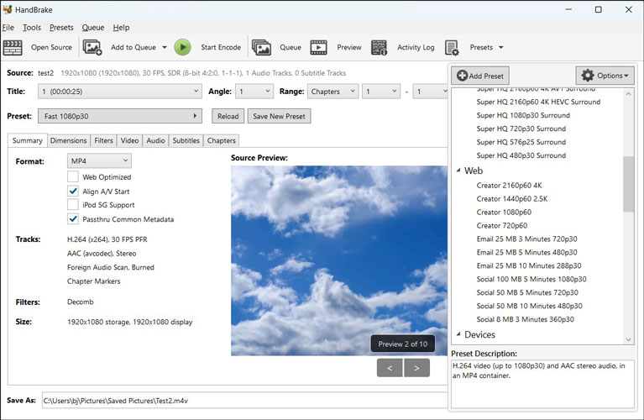The image size is (644, 420).
Task: Click the Add Preset button label
Action: click(x=486, y=76)
